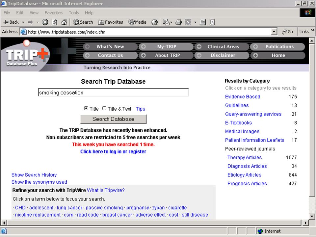The image size is (316, 237).
Task: Click the horizontal scrollbar left arrow
Action: 4,223
